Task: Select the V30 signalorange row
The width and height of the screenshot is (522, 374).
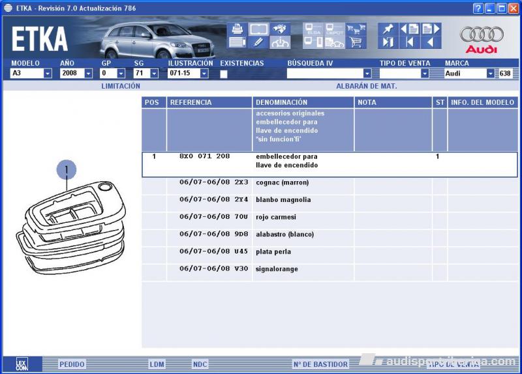Action: (x=330, y=272)
